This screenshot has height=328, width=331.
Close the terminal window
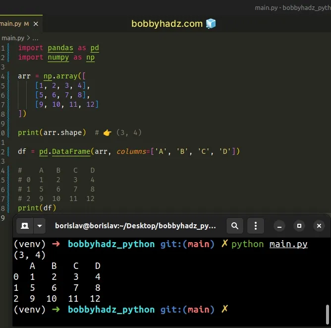[319, 226]
